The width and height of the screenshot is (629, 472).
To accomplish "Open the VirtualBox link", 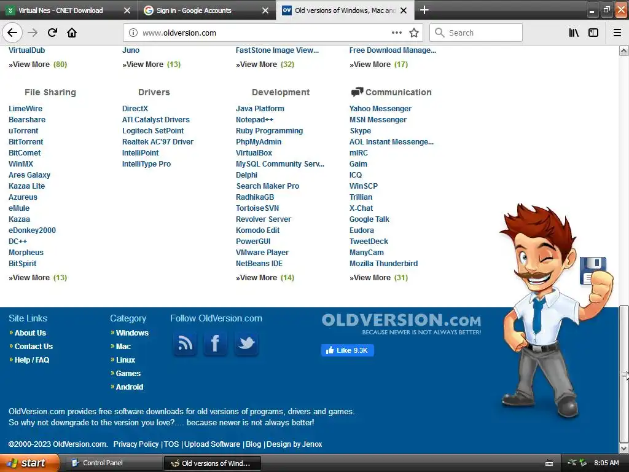I will (254, 153).
